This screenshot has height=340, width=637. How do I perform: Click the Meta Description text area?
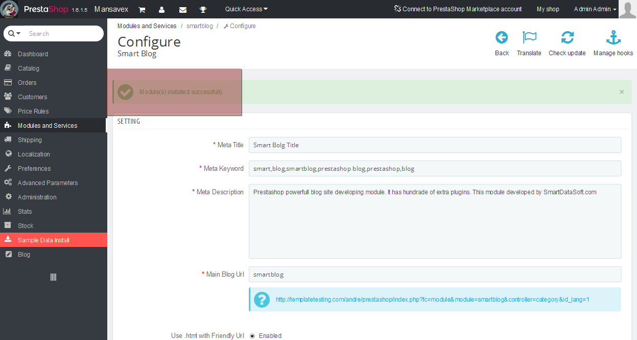[x=435, y=221]
